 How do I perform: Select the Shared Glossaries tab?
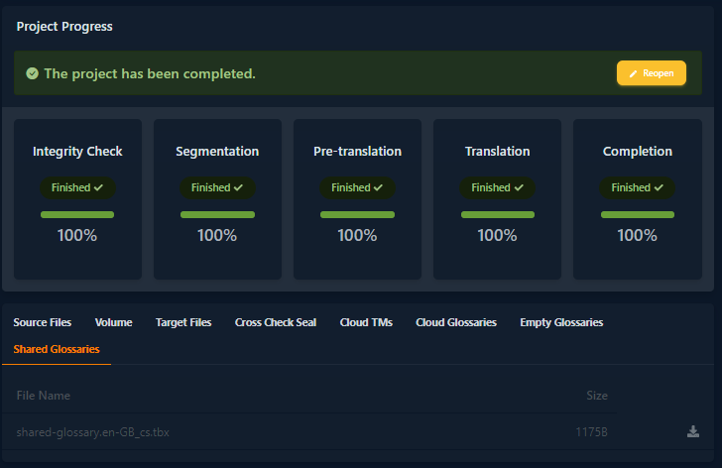pos(57,349)
